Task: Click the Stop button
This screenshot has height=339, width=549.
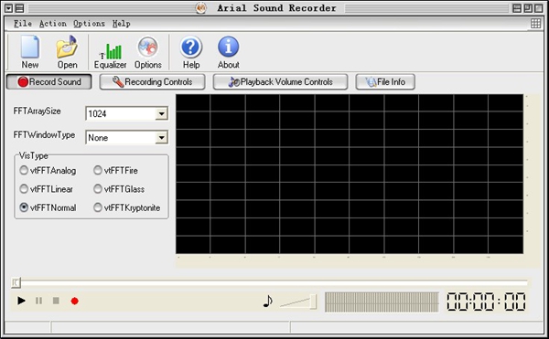Action: pos(56,301)
